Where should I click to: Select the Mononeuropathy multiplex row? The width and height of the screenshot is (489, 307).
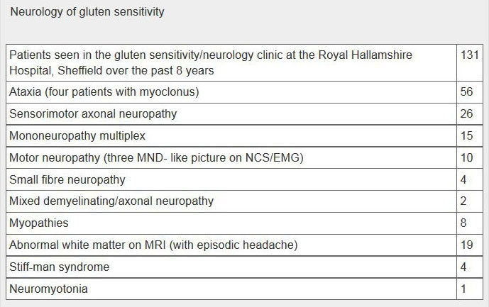244,136
